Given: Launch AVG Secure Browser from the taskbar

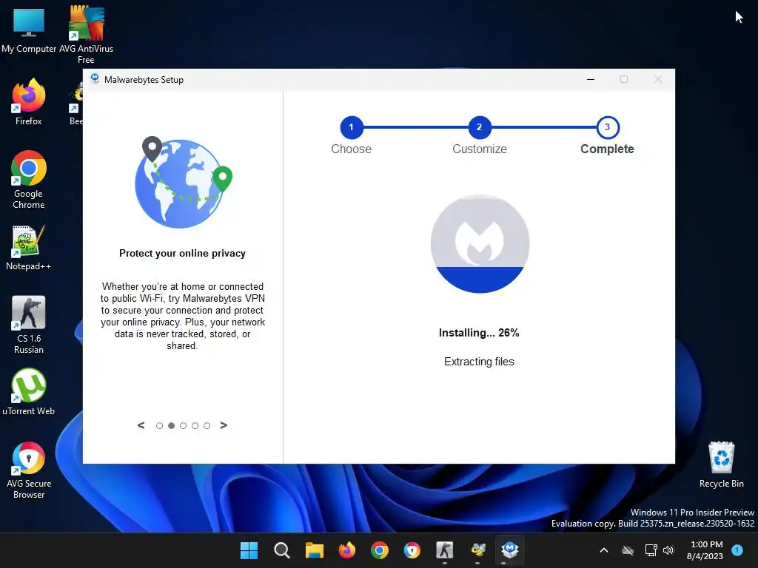Looking at the screenshot, I should click(x=412, y=550).
